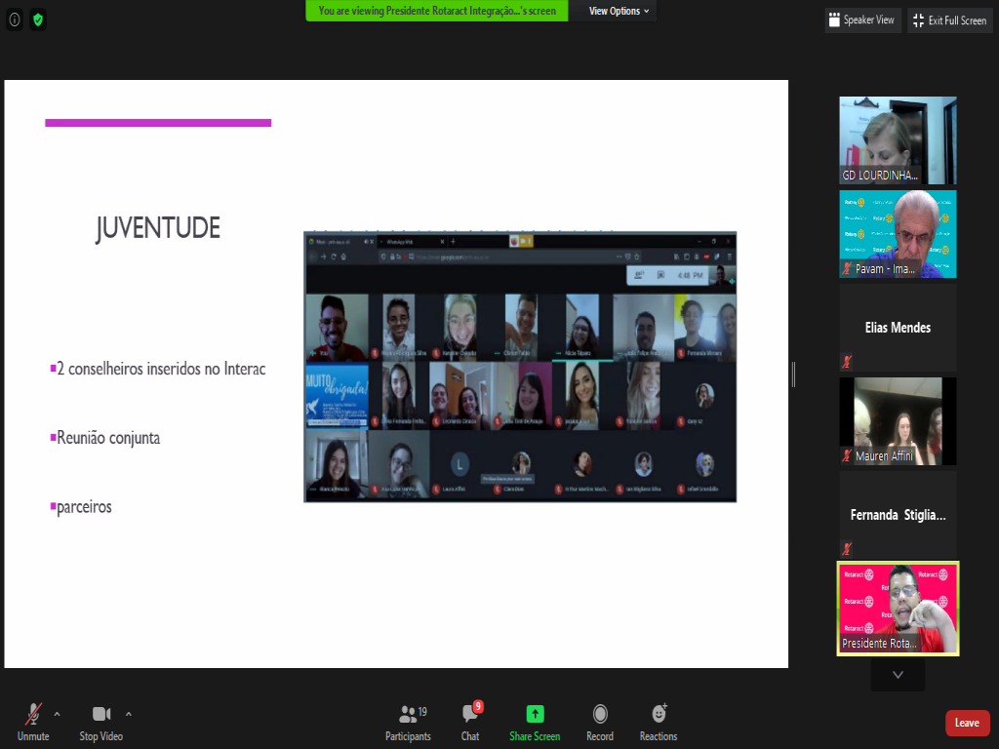The image size is (999, 749).
Task: Select the Presidente Rotaract video thumbnail
Action: tap(898, 608)
